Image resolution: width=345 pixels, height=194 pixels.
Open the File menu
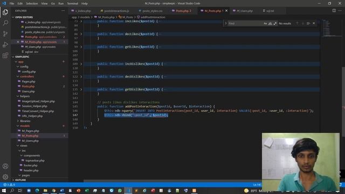(12, 4)
